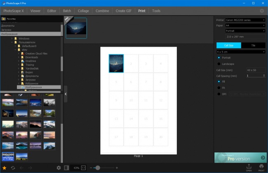This screenshot has width=268, height=173.
Task: Open the Документы favorites entry
Action: [x=8, y=26]
